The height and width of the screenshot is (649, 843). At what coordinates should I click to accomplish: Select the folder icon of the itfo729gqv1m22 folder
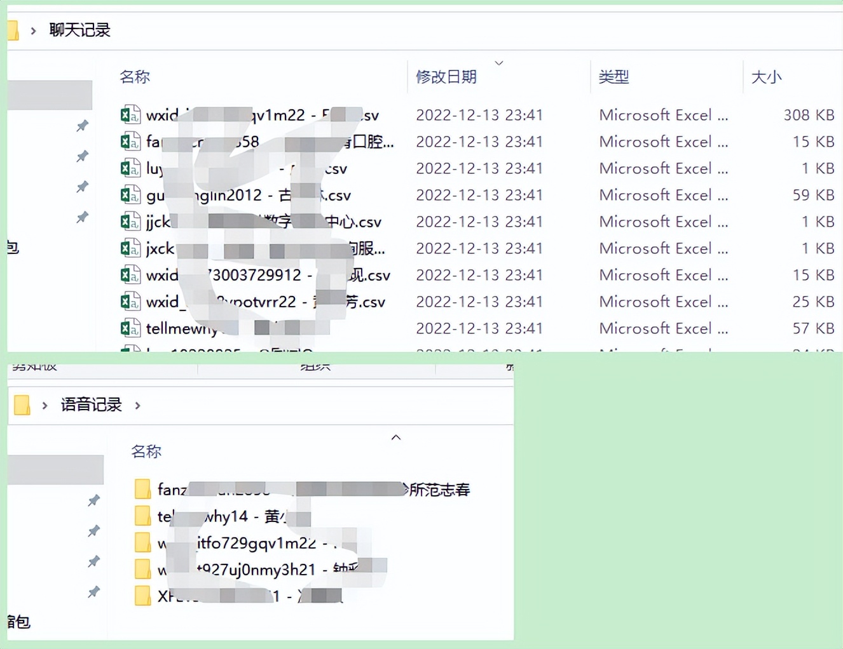[x=142, y=542]
